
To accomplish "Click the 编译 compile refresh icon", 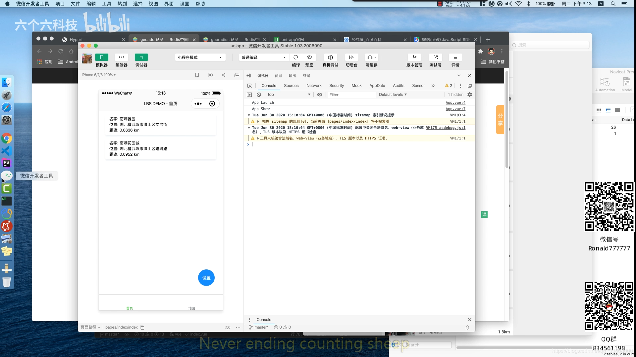I will click(296, 57).
